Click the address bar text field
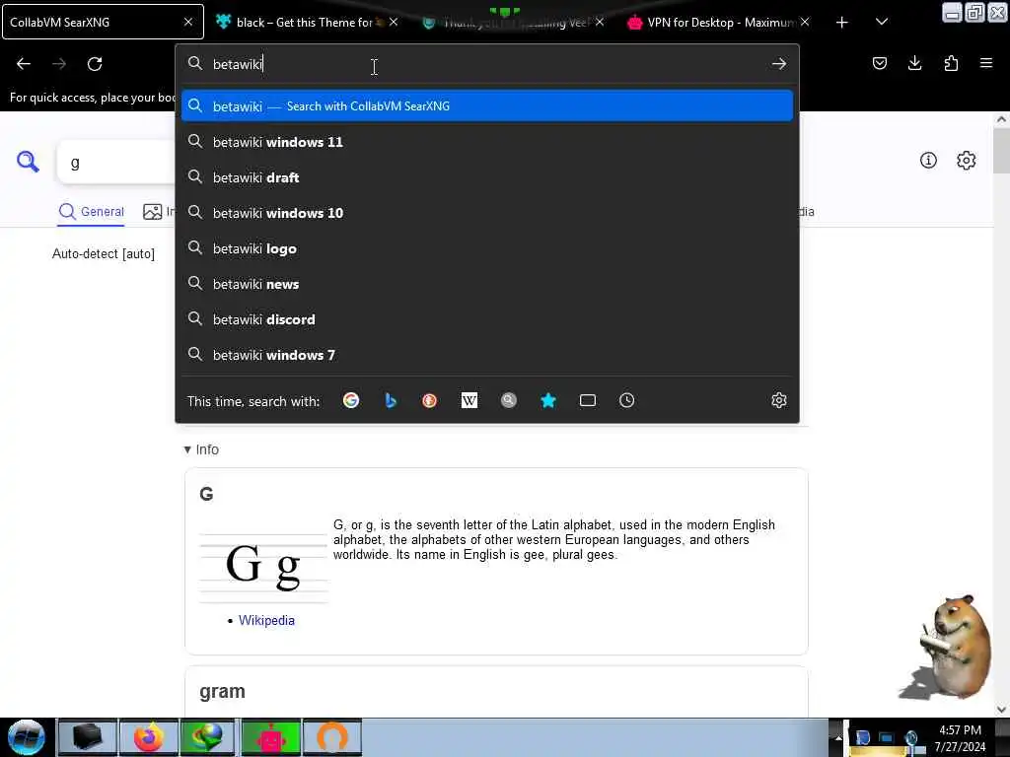 pos(487,64)
